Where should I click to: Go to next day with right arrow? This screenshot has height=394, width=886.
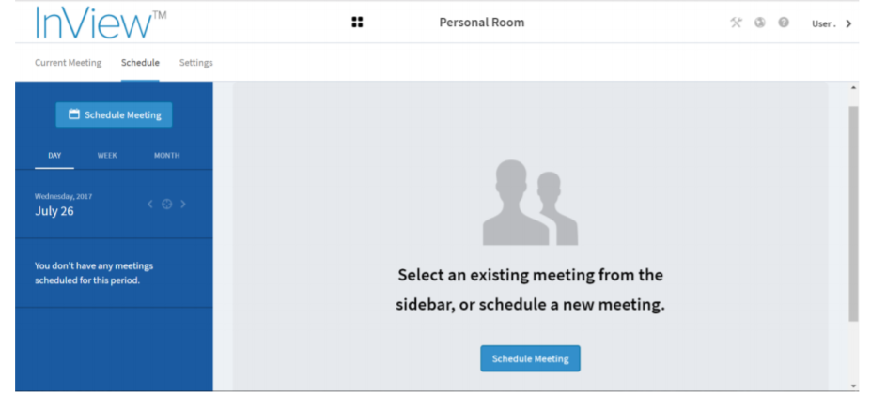pos(183,204)
